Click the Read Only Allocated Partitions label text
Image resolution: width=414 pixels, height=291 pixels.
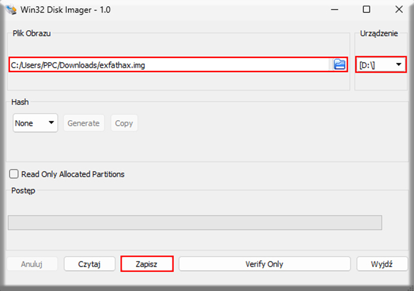73,174
